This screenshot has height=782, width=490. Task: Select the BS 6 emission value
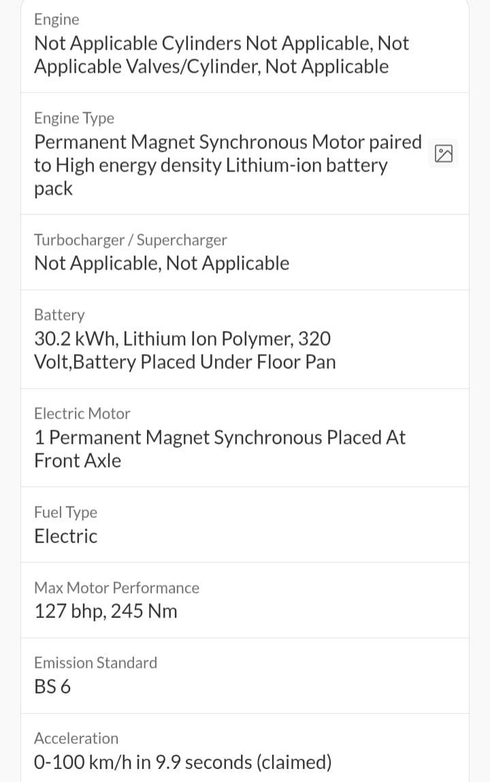(x=52, y=687)
